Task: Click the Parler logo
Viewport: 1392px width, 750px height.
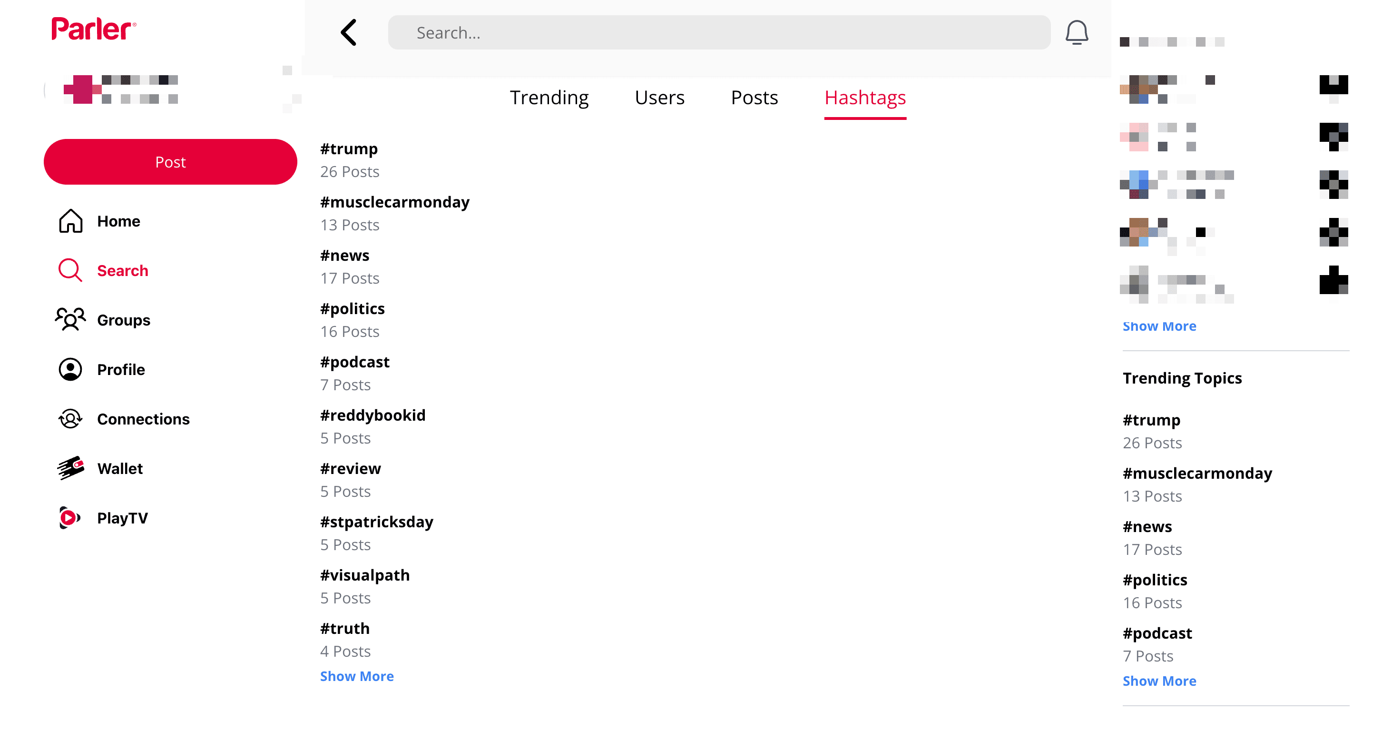Action: (94, 29)
